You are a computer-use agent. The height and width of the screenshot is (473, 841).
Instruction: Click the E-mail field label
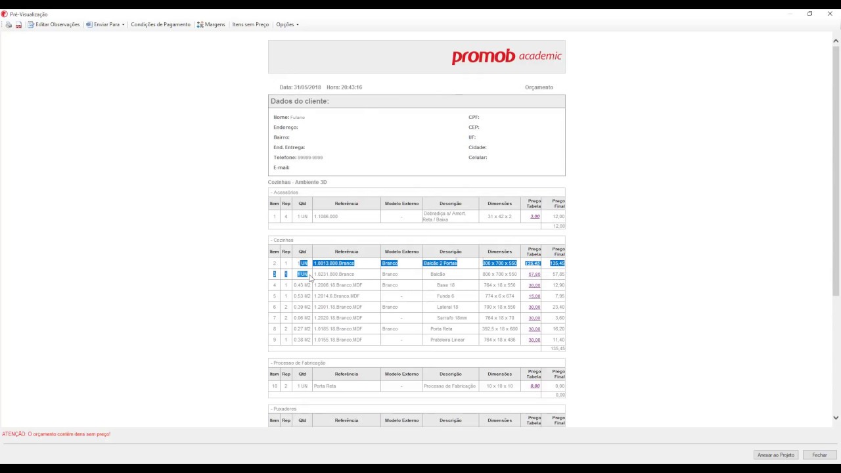click(x=281, y=168)
